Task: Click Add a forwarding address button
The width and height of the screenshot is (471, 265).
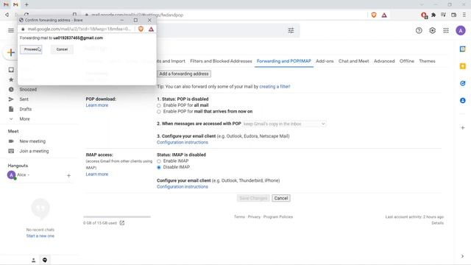Action: pyautogui.click(x=184, y=74)
